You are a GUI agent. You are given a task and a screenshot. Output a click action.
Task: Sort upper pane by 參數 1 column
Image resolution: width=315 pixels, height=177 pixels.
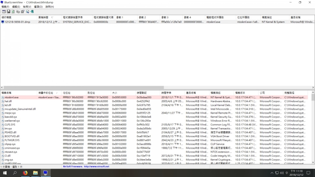126,17
